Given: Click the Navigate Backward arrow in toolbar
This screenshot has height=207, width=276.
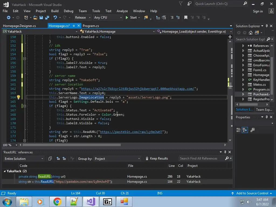Looking at the screenshot, I should point(8,18).
